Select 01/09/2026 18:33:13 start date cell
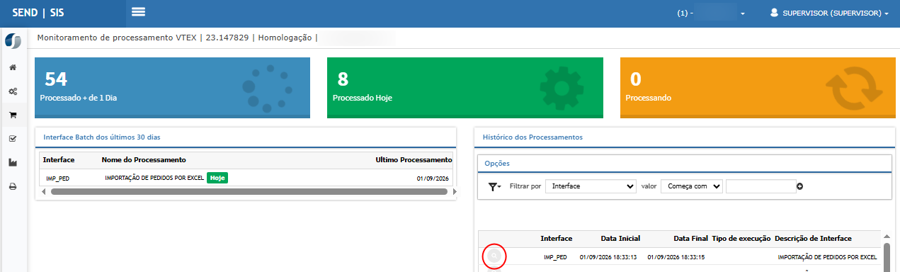The height and width of the screenshot is (272, 900). (608, 256)
